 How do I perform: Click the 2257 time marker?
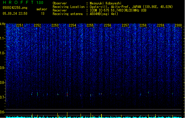[125, 25]
